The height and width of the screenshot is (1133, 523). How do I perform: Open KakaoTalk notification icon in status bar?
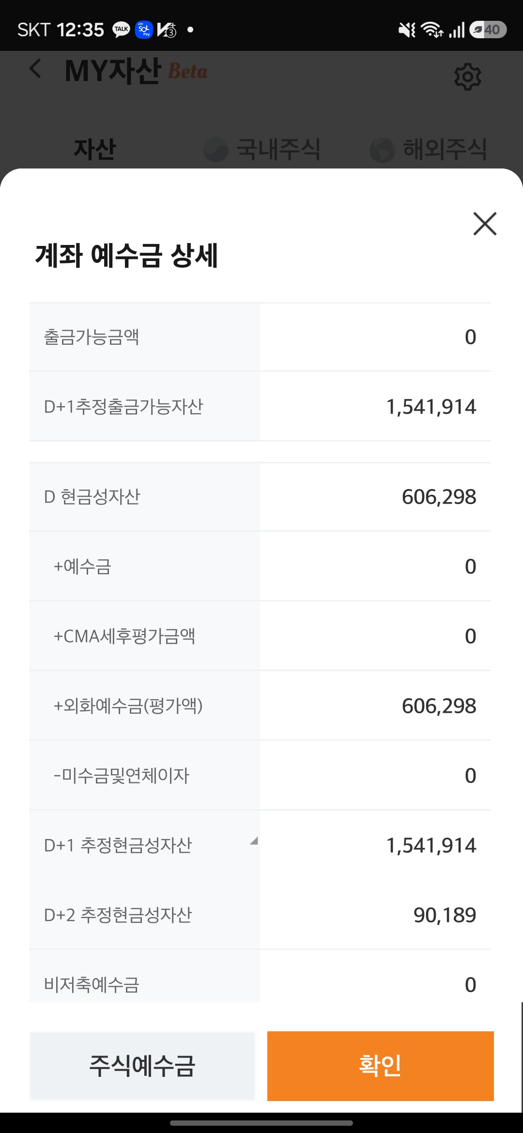pos(121,30)
